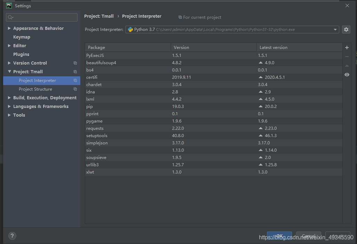Click the search magnifier icon
Screen dimensions: 357x244
[10, 17]
